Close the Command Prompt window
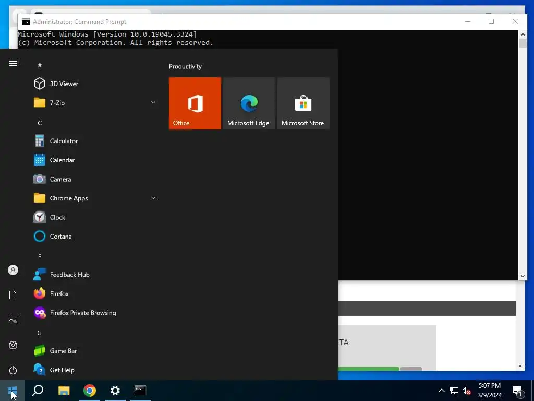The image size is (534, 401). 515,21
